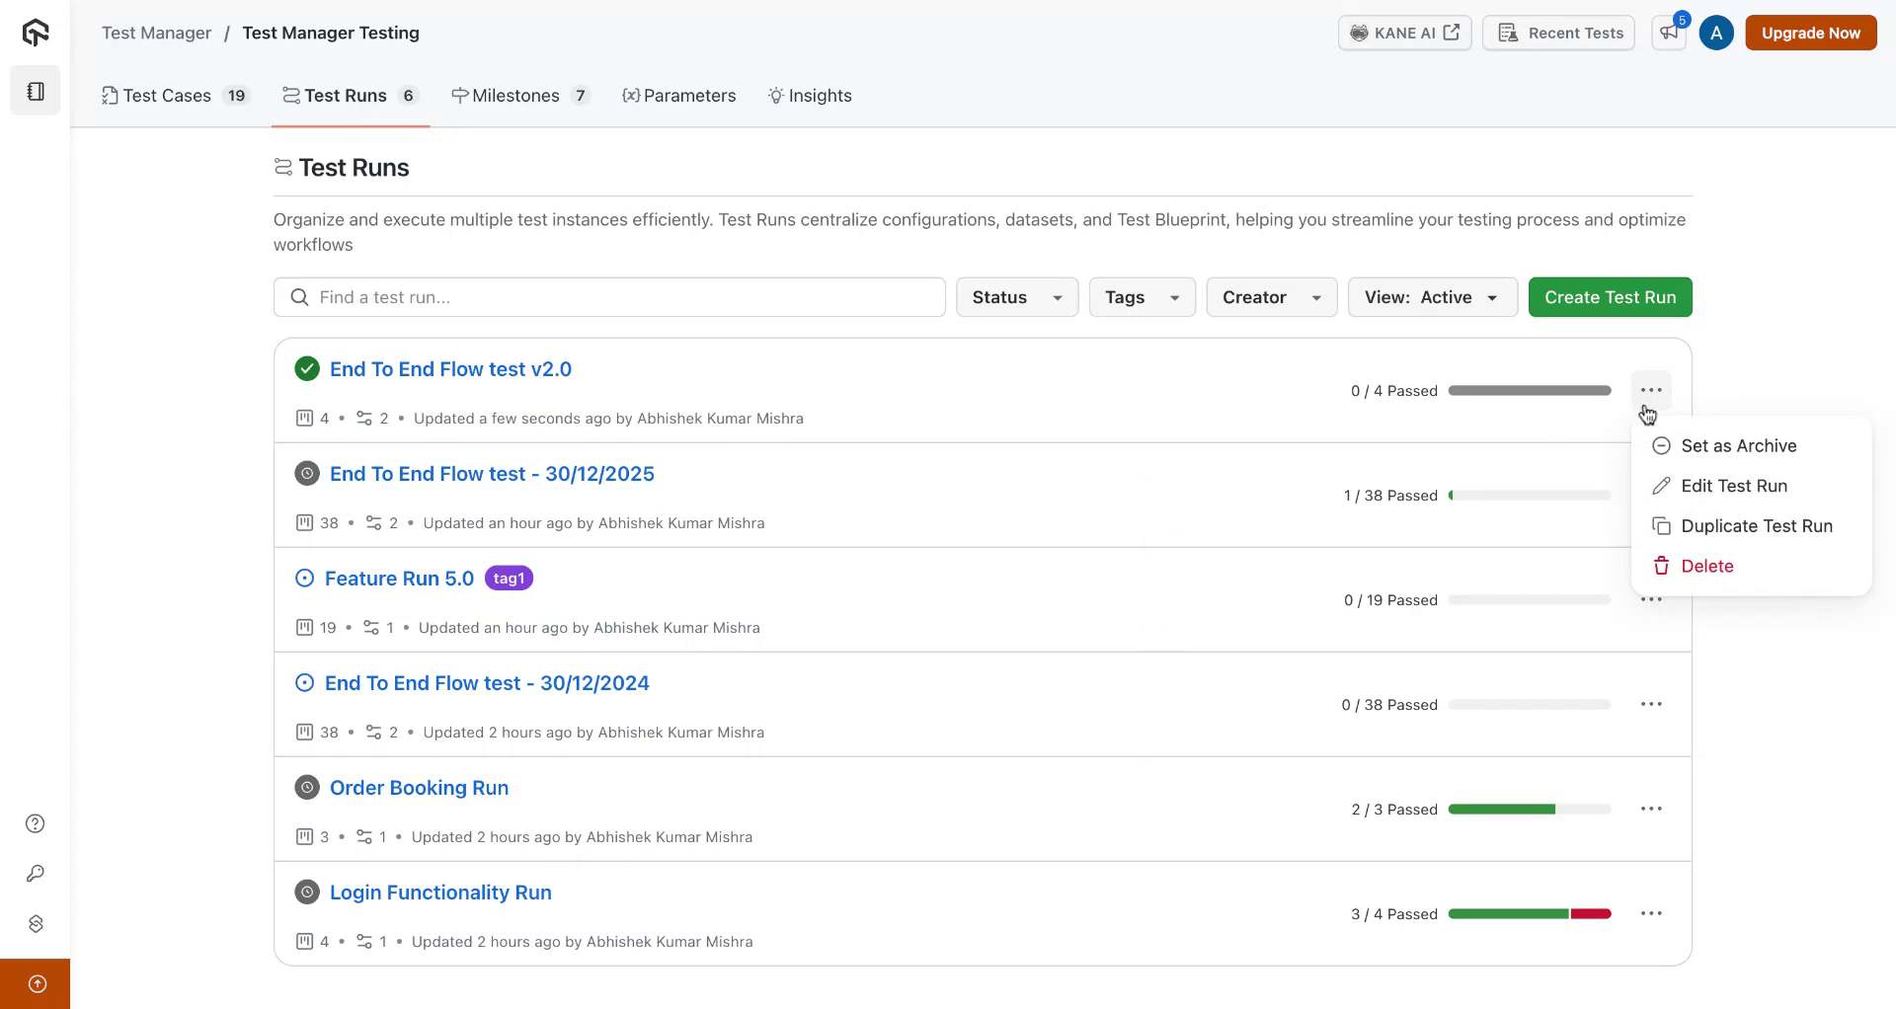Click the orange upload icon at bottom-left
The image size is (1896, 1009).
click(37, 983)
